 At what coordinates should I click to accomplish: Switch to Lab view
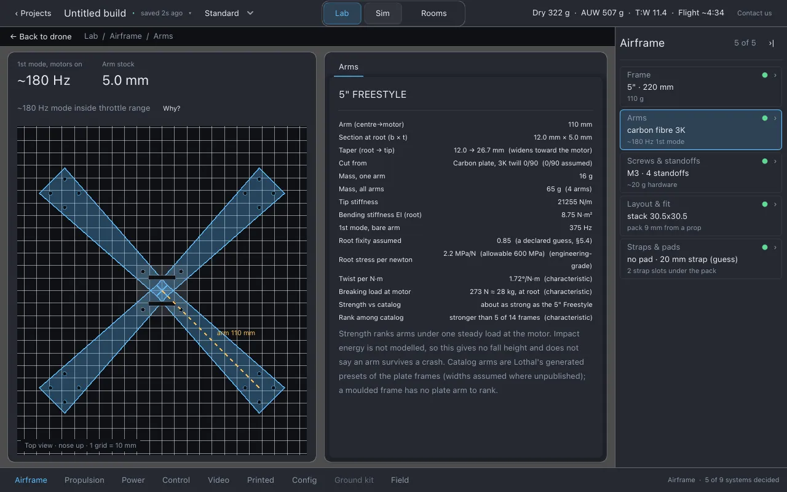click(x=342, y=13)
